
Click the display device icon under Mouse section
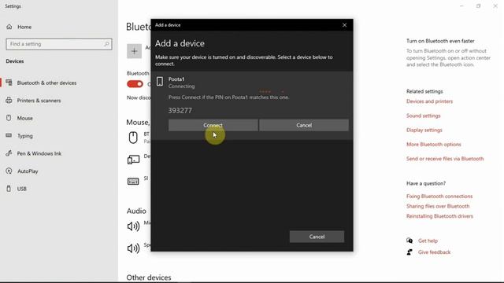(x=133, y=159)
